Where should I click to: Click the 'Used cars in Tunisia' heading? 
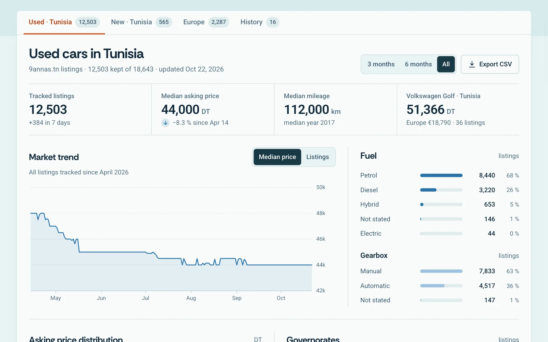[86, 54]
